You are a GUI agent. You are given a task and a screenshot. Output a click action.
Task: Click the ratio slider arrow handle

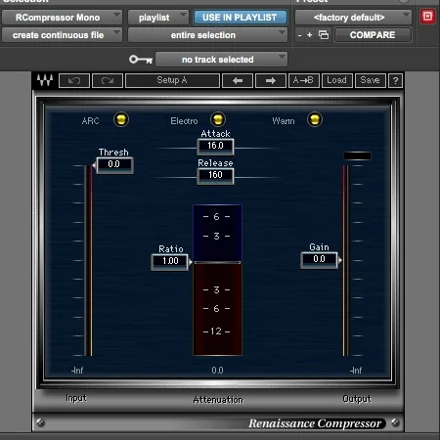click(x=191, y=262)
